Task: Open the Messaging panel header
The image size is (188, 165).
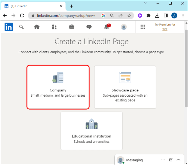Action: (149, 160)
